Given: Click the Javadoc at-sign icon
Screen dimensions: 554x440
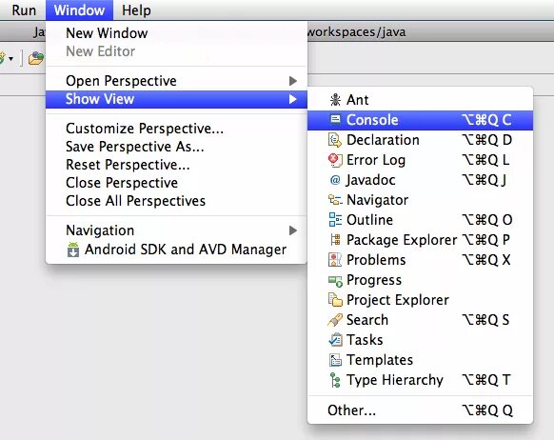Looking at the screenshot, I should [335, 180].
